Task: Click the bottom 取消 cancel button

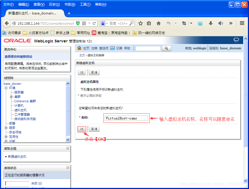Action: 94,129
